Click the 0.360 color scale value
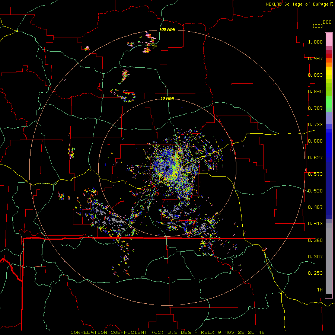The height and width of the screenshot is (335, 335). coord(315,240)
